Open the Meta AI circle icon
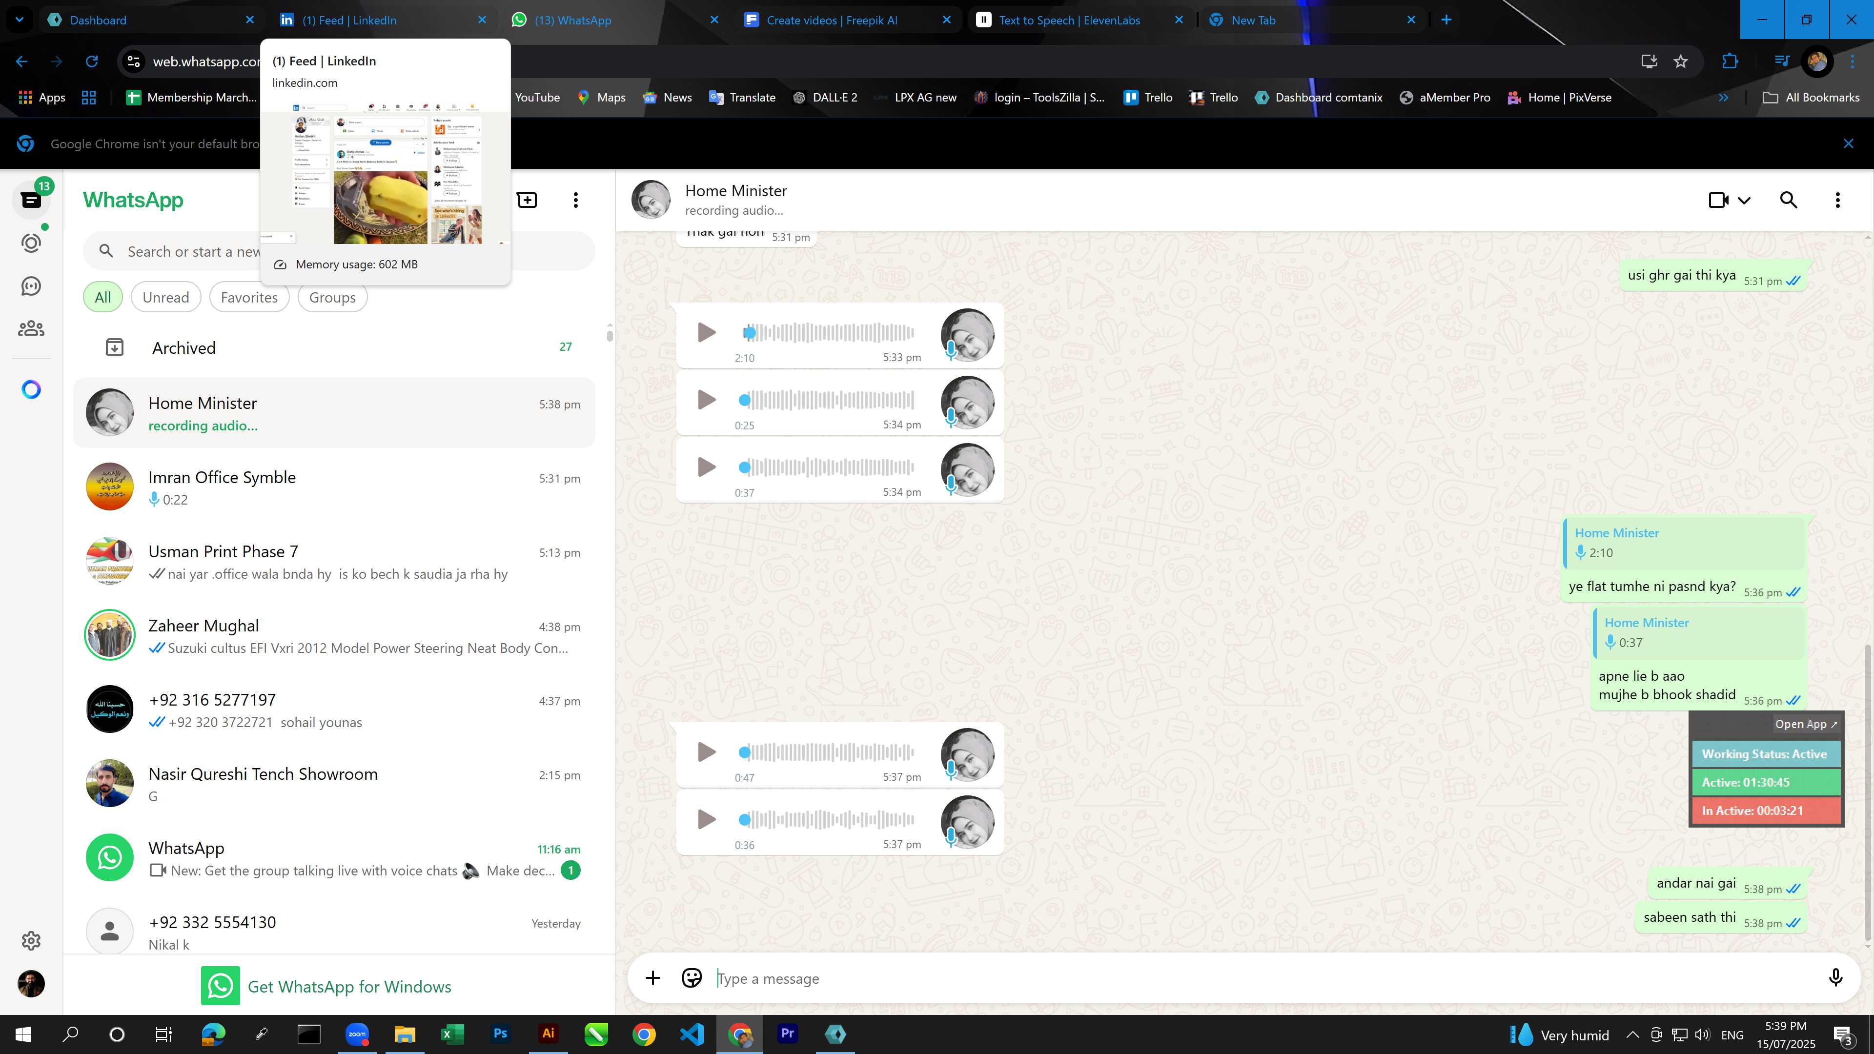 tap(31, 390)
